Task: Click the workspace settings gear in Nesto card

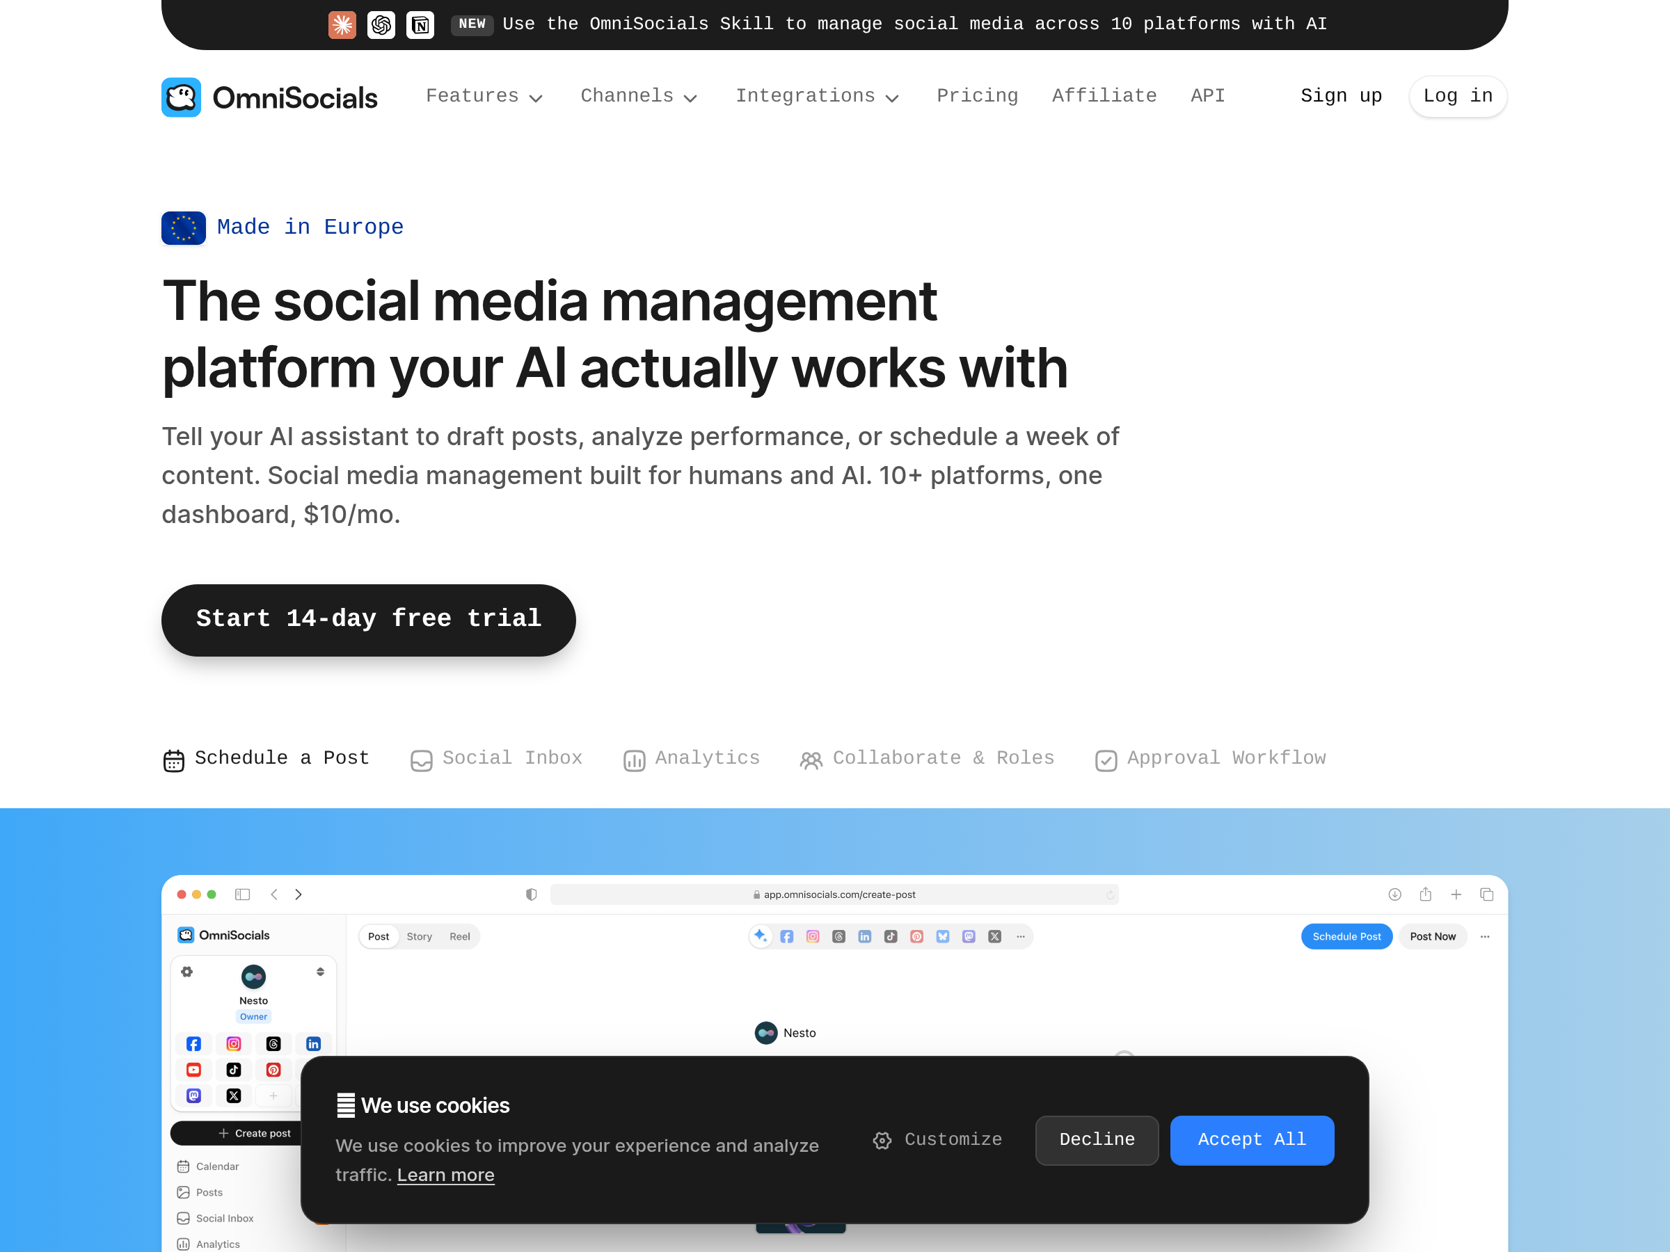Action: coord(186,972)
